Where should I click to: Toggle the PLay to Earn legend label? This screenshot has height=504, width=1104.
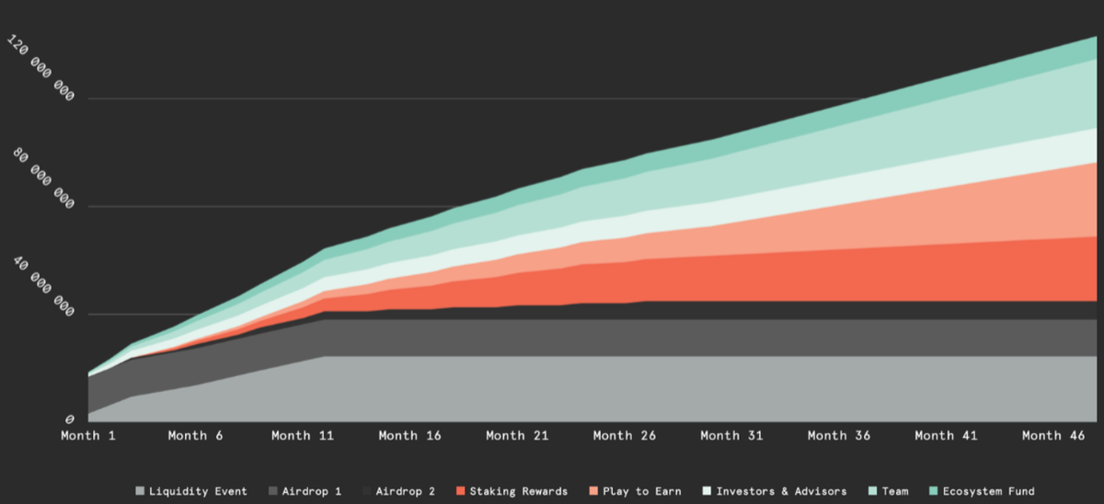click(x=642, y=491)
